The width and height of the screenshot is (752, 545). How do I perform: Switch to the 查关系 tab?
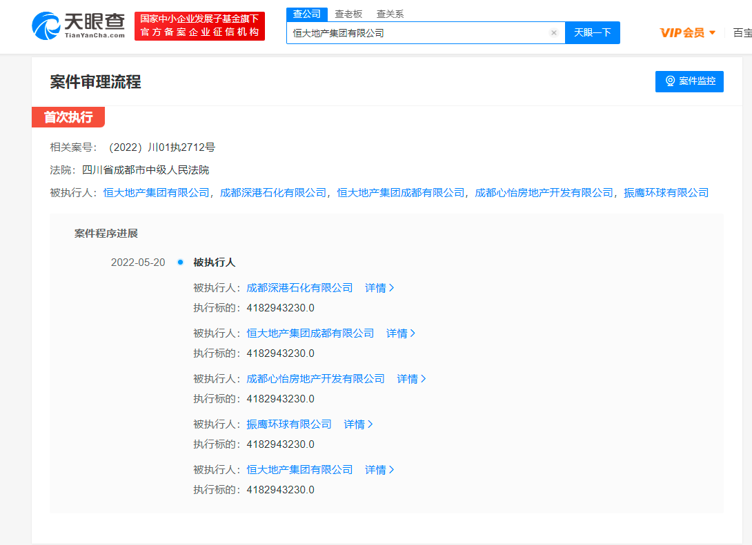[390, 14]
